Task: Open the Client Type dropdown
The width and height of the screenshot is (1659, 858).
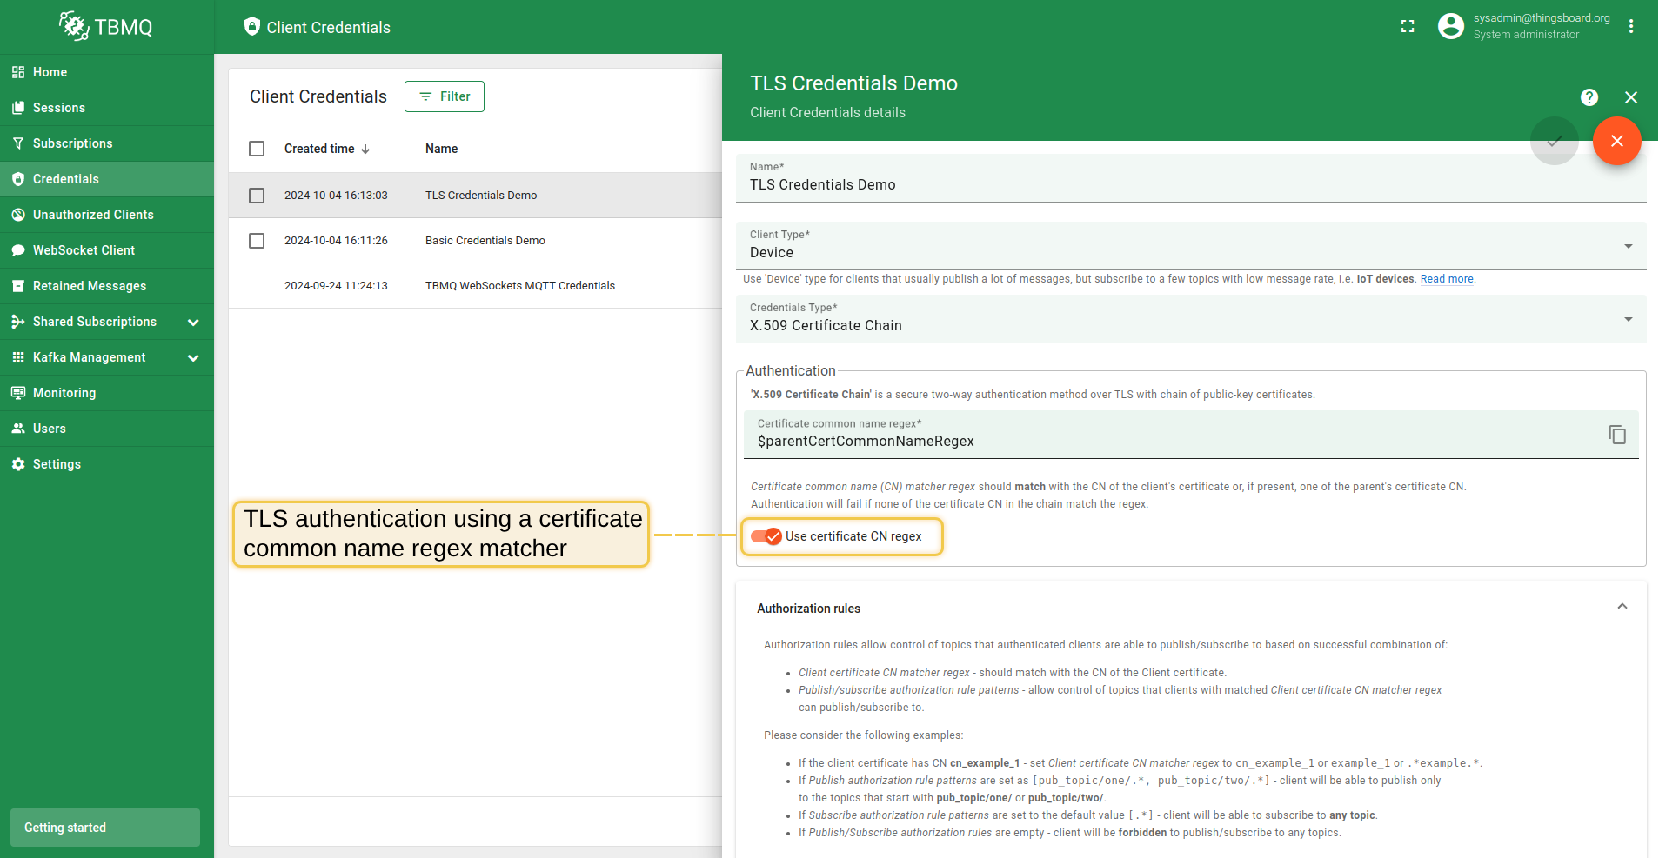Action: (x=1190, y=247)
